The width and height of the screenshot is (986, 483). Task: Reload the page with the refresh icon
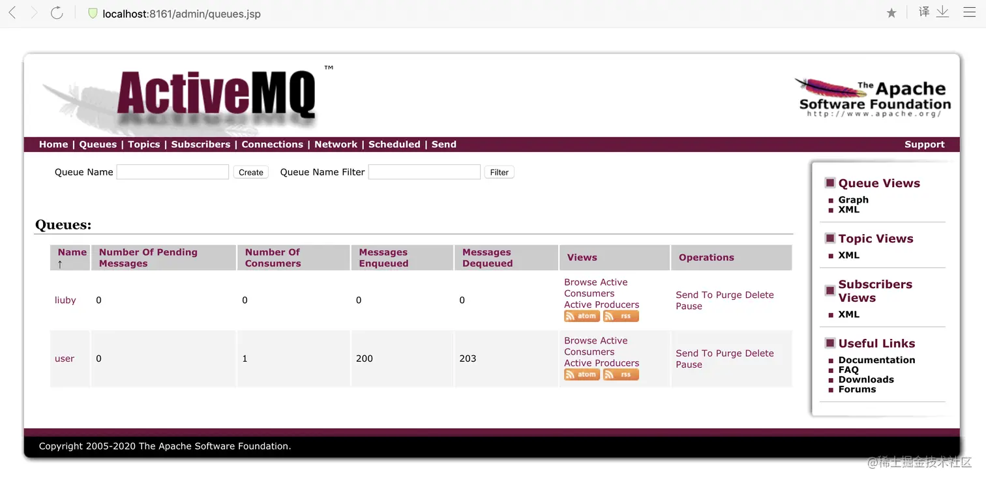[x=57, y=13]
